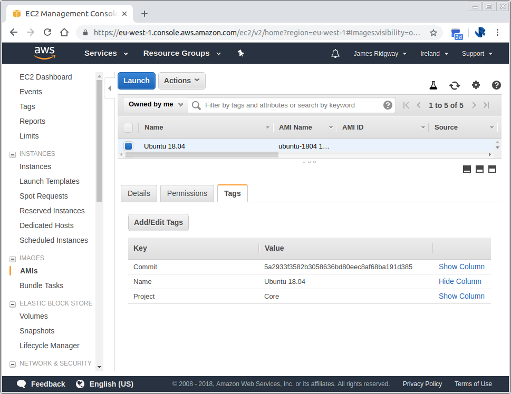Toggle the select-all AMIs checkbox

point(128,127)
